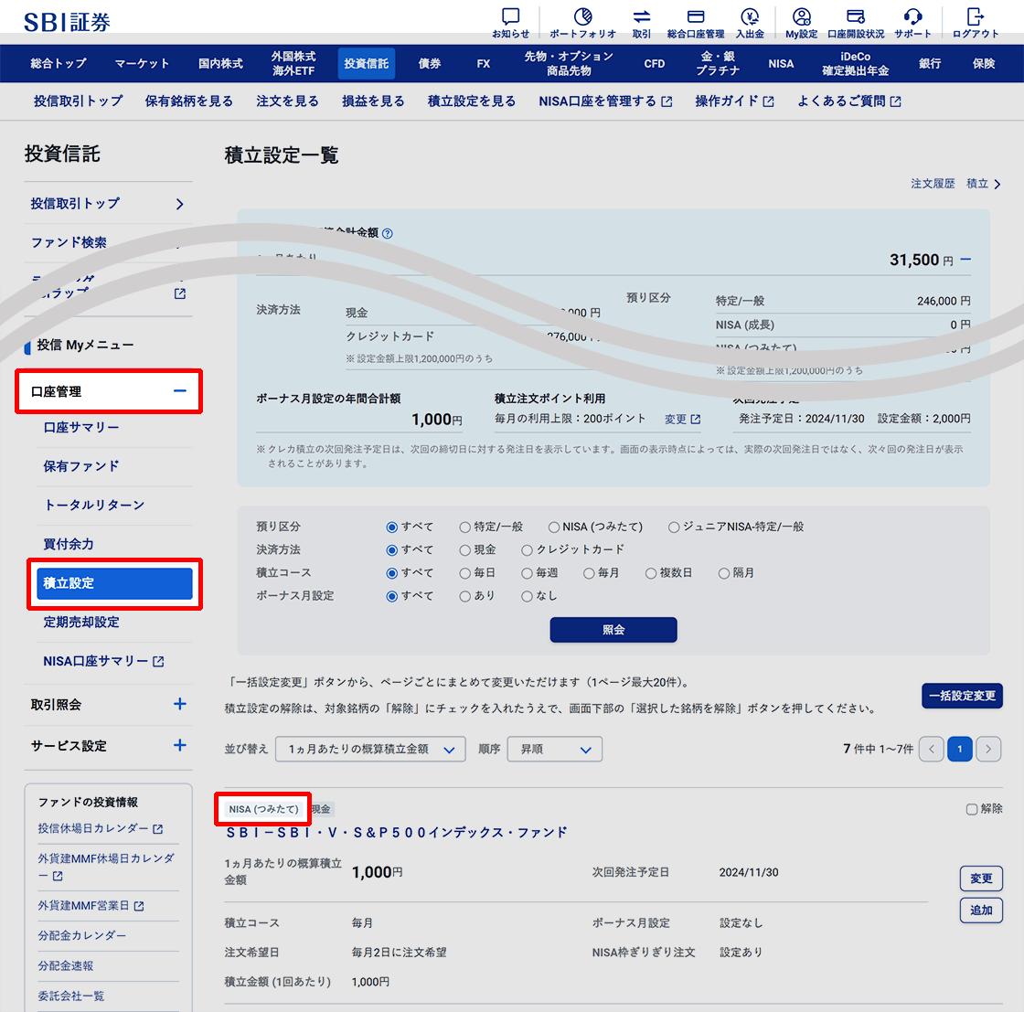Open 買付余力 in sidebar
The width and height of the screenshot is (1024, 1012).
(68, 545)
